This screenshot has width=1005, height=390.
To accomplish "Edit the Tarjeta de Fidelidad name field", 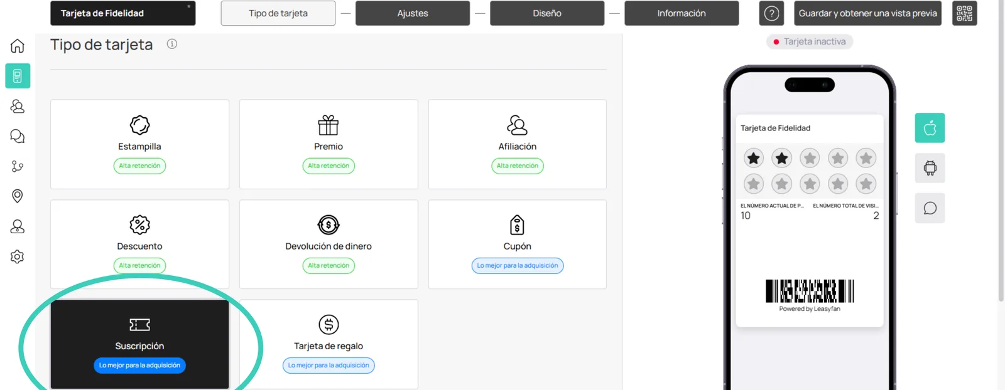I will coord(123,13).
